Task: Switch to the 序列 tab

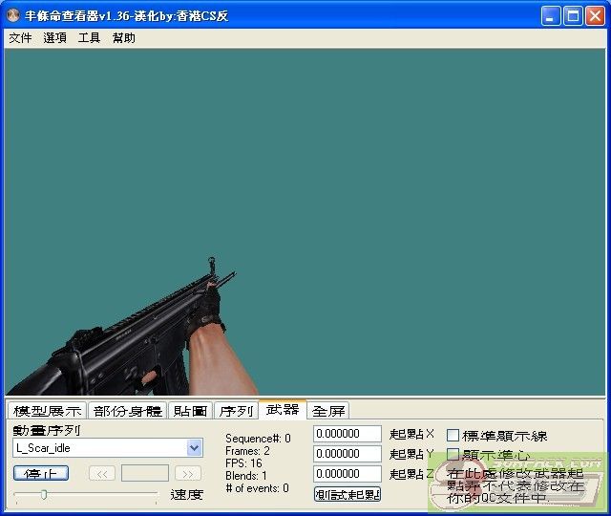Action: pyautogui.click(x=236, y=411)
